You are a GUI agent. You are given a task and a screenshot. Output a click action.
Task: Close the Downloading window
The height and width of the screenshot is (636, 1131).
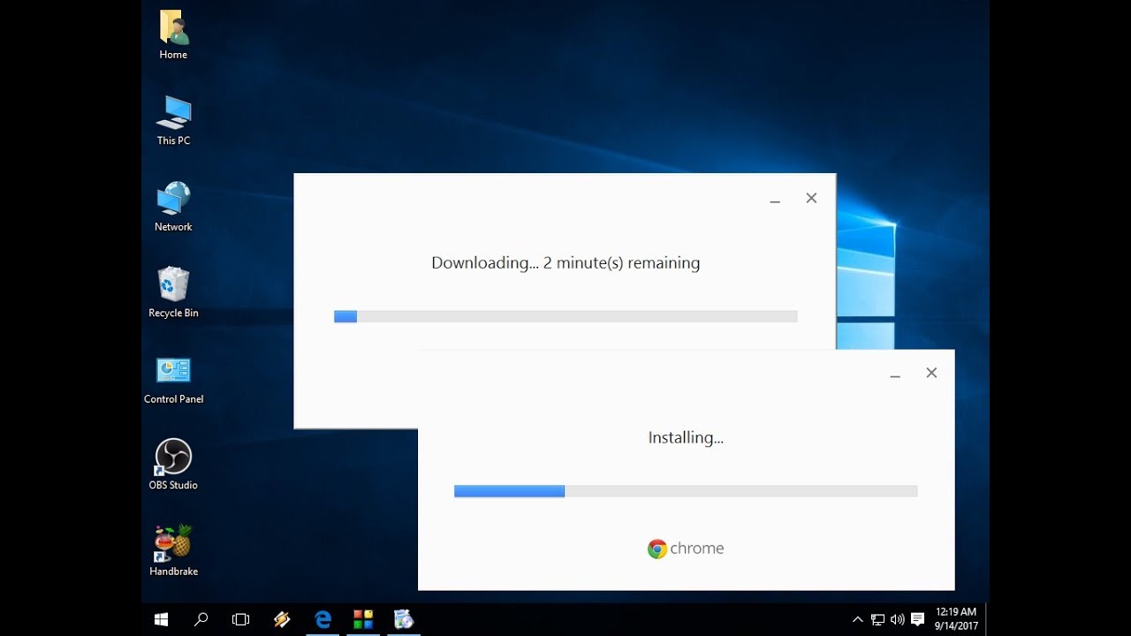pyautogui.click(x=811, y=198)
